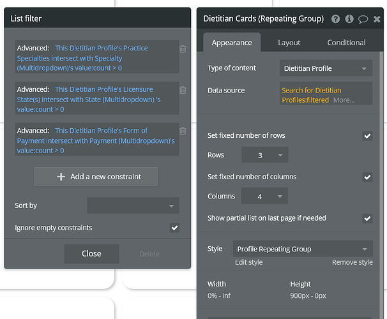Click the greyed-out Delete button
The height and width of the screenshot is (319, 387).
(x=149, y=254)
